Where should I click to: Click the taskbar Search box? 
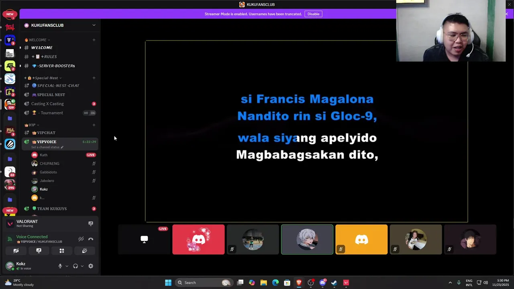(205, 283)
